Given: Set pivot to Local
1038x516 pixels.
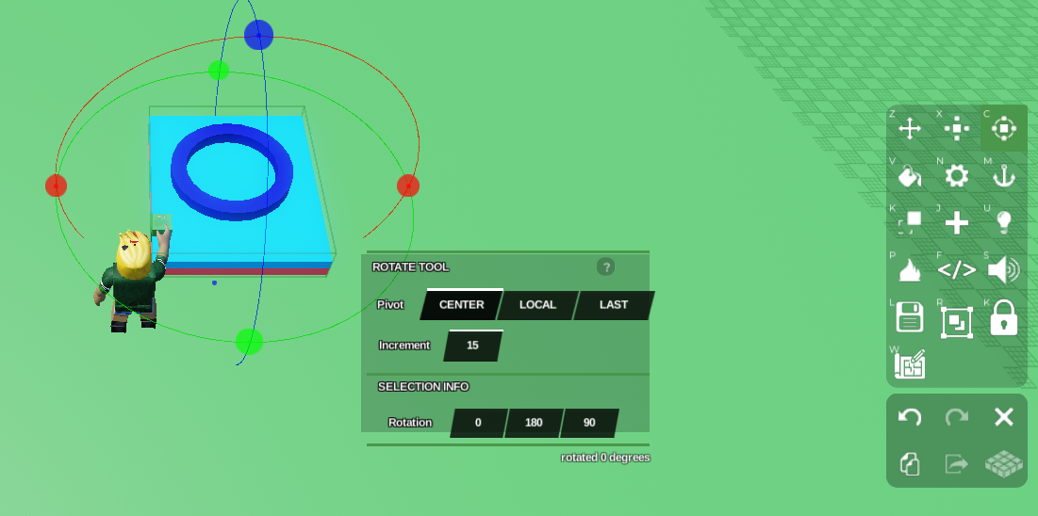Looking at the screenshot, I should pos(537,305).
